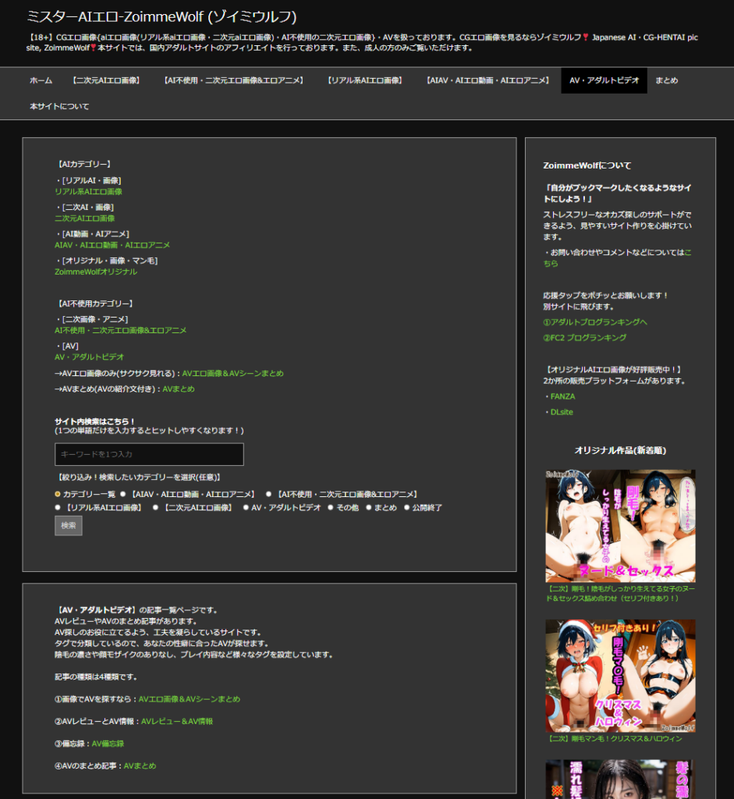Enable the AV・アダルトビデオ filter radio
This screenshot has width=734, height=799.
pyautogui.click(x=245, y=507)
